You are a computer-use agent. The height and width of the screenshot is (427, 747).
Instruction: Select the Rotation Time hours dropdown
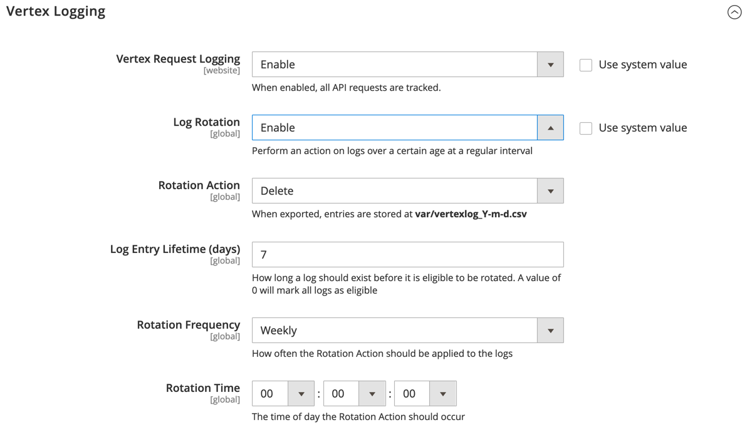pyautogui.click(x=283, y=394)
